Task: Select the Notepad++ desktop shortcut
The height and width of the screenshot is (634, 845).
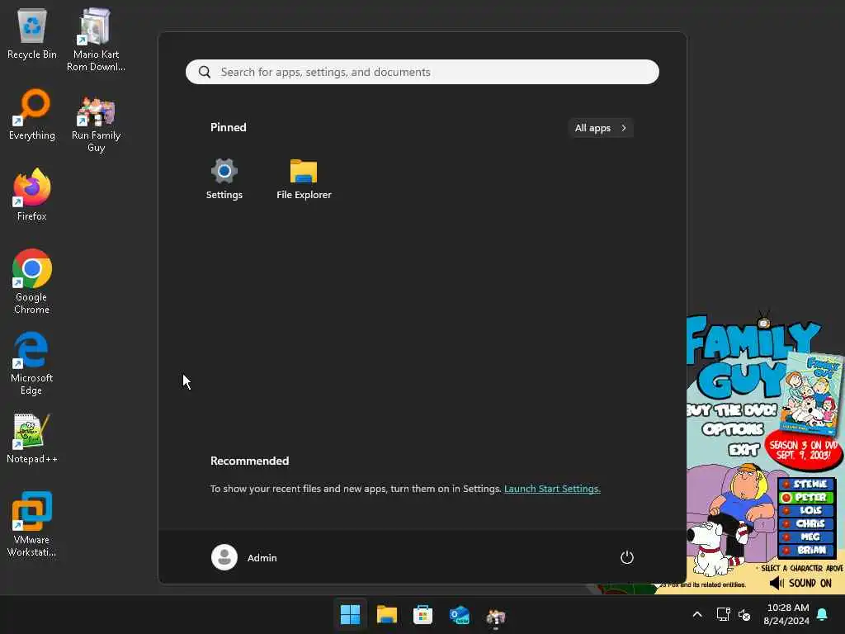Action: 32,439
